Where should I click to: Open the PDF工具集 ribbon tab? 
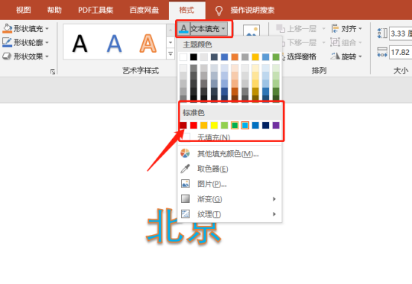pos(95,10)
